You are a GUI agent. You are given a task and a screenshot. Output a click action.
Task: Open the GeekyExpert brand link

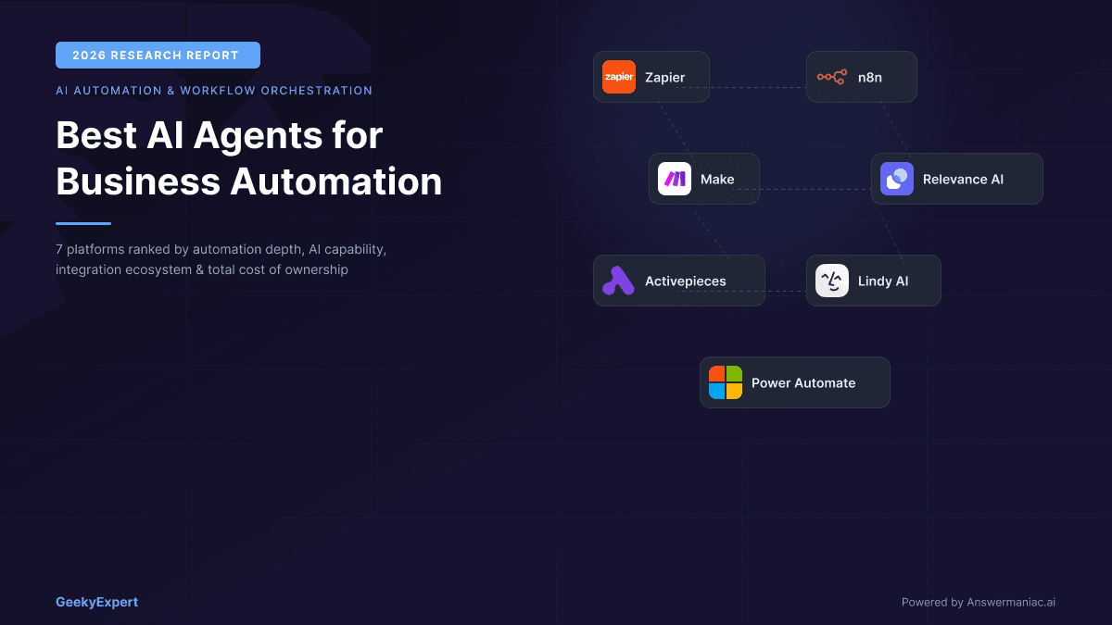(x=96, y=602)
